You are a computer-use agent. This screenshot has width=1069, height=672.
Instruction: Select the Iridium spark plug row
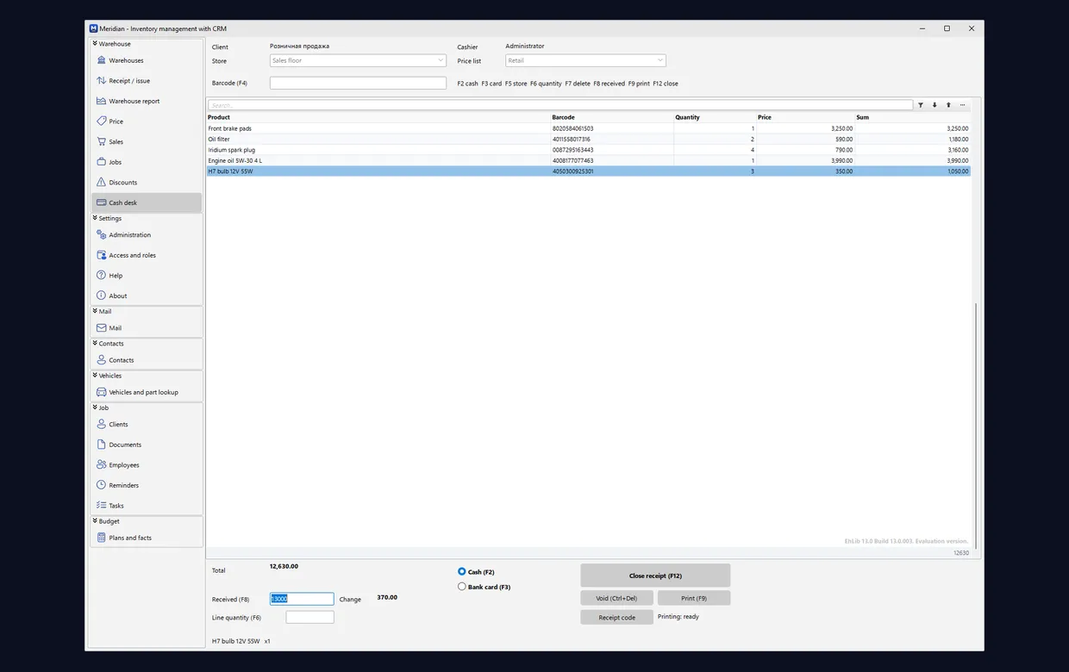point(589,150)
